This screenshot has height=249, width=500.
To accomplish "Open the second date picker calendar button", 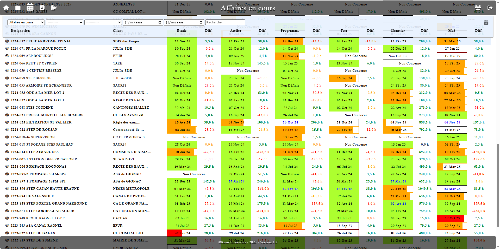I will (x=201, y=22).
